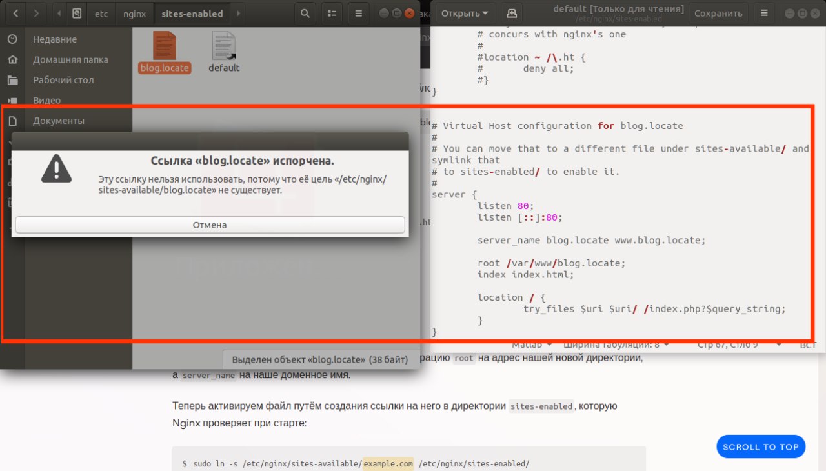Click 'Отмена' in the broken link dialog

point(210,225)
